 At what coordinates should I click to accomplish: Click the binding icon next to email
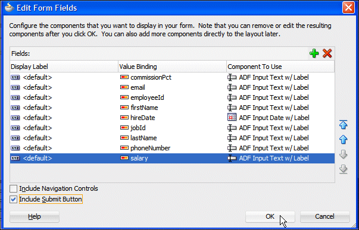(124, 87)
